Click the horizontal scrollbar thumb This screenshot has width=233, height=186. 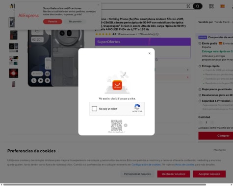coord(104,185)
